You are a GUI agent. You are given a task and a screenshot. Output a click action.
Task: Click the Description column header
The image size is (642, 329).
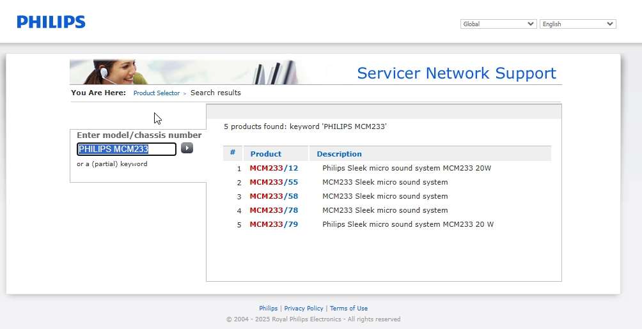click(339, 154)
